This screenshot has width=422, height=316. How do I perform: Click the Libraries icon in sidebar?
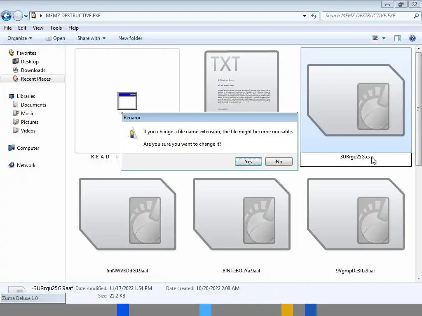[11, 96]
